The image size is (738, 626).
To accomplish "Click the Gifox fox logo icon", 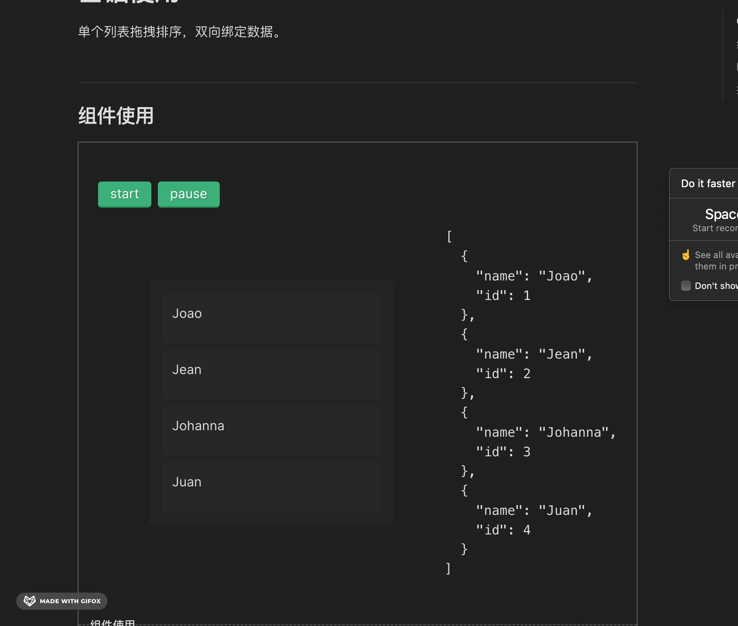I will click(29, 601).
